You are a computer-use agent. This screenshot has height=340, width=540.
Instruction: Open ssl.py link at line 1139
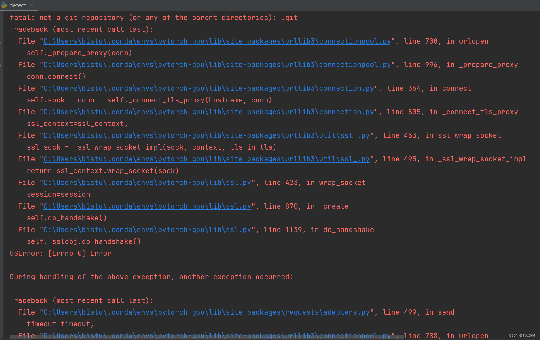147,230
